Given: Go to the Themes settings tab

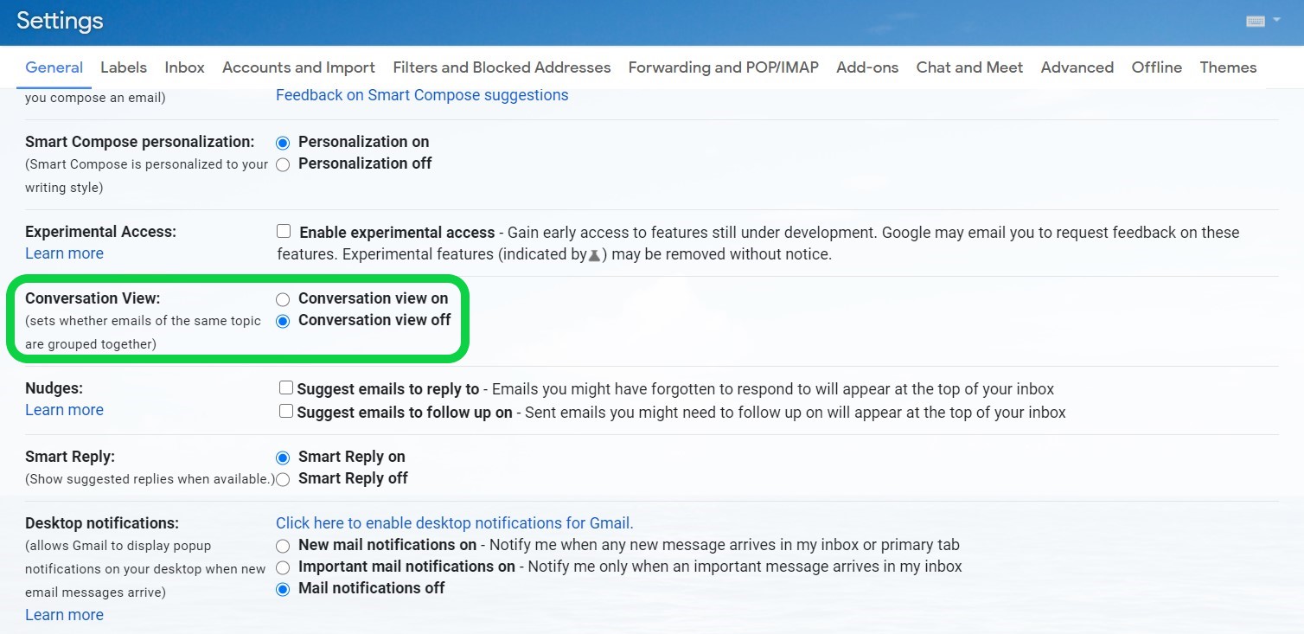Looking at the screenshot, I should coord(1228,67).
